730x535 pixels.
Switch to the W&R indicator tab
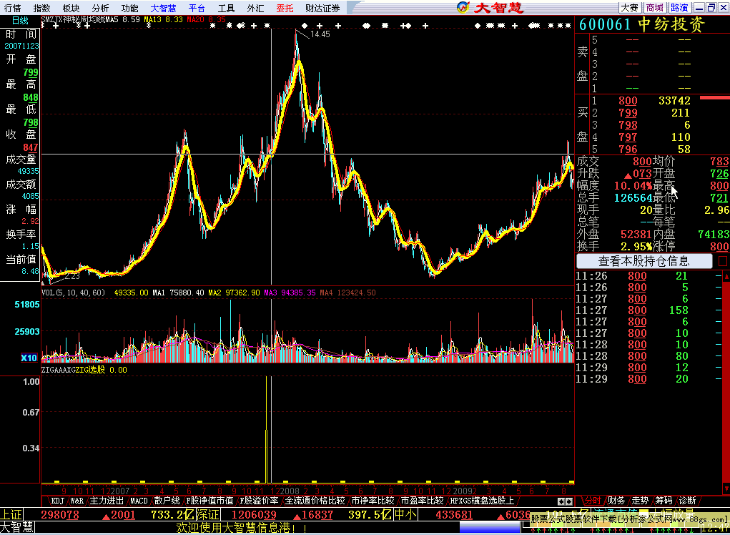tap(77, 501)
